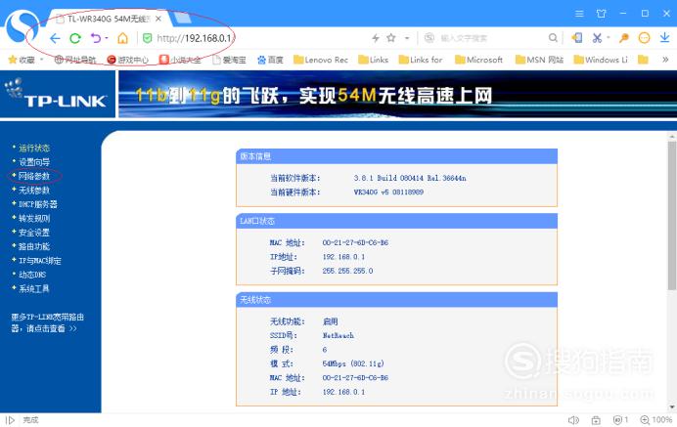The image size is (677, 427).
Task: Reload the page with the green refresh icon
Action: click(75, 38)
